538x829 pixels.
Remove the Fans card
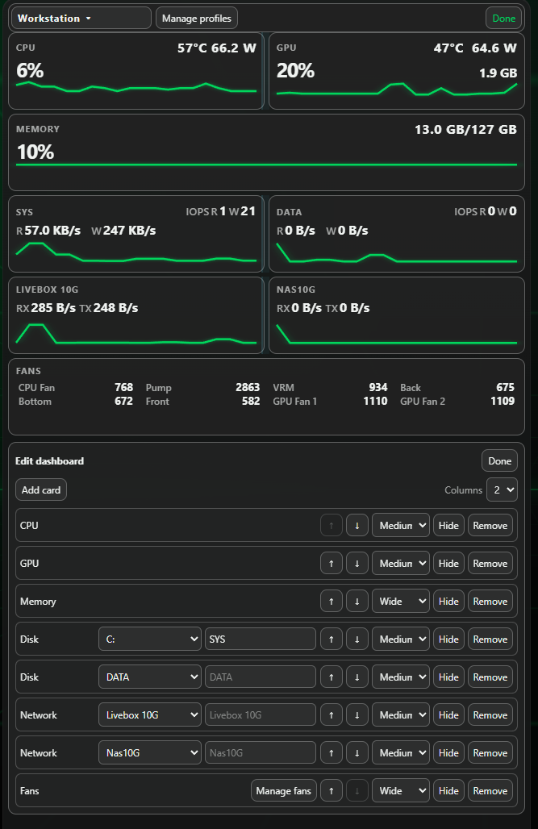click(x=490, y=791)
